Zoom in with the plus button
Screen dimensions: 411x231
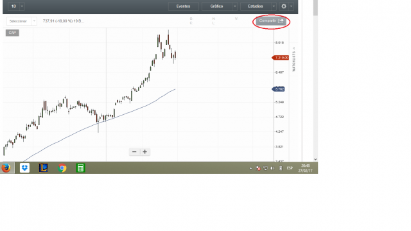tap(144, 152)
